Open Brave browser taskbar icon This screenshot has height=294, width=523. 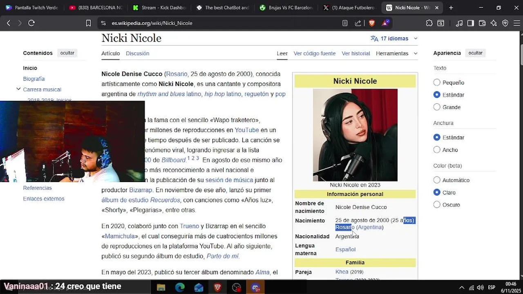point(217,287)
